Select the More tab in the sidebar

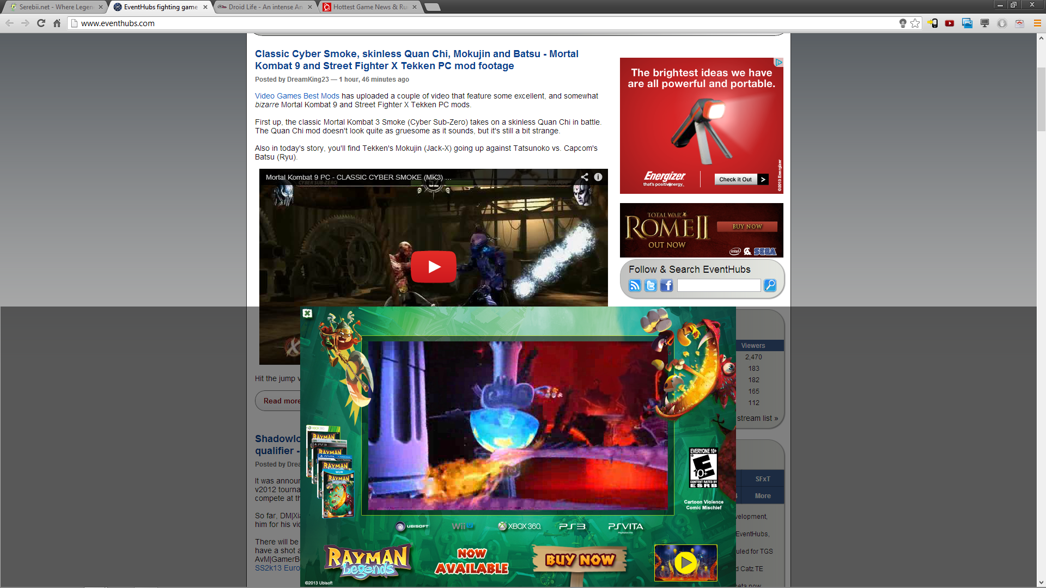click(762, 496)
